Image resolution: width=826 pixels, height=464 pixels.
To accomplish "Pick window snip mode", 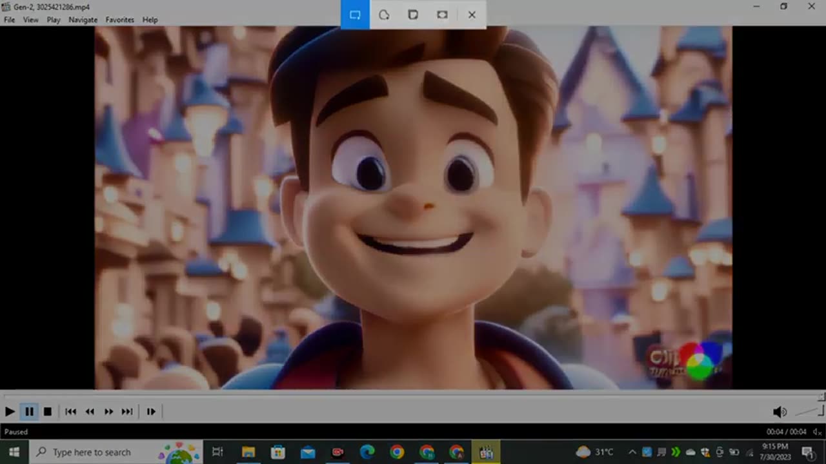I will 413,15.
